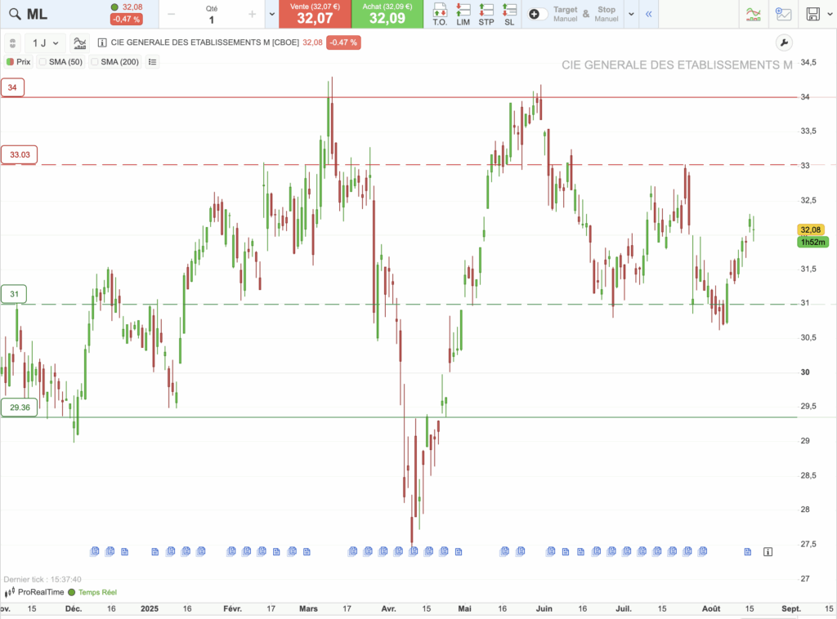Viewport: 837px width, 619px height.
Task: Select the STP stop order icon
Action: [486, 14]
